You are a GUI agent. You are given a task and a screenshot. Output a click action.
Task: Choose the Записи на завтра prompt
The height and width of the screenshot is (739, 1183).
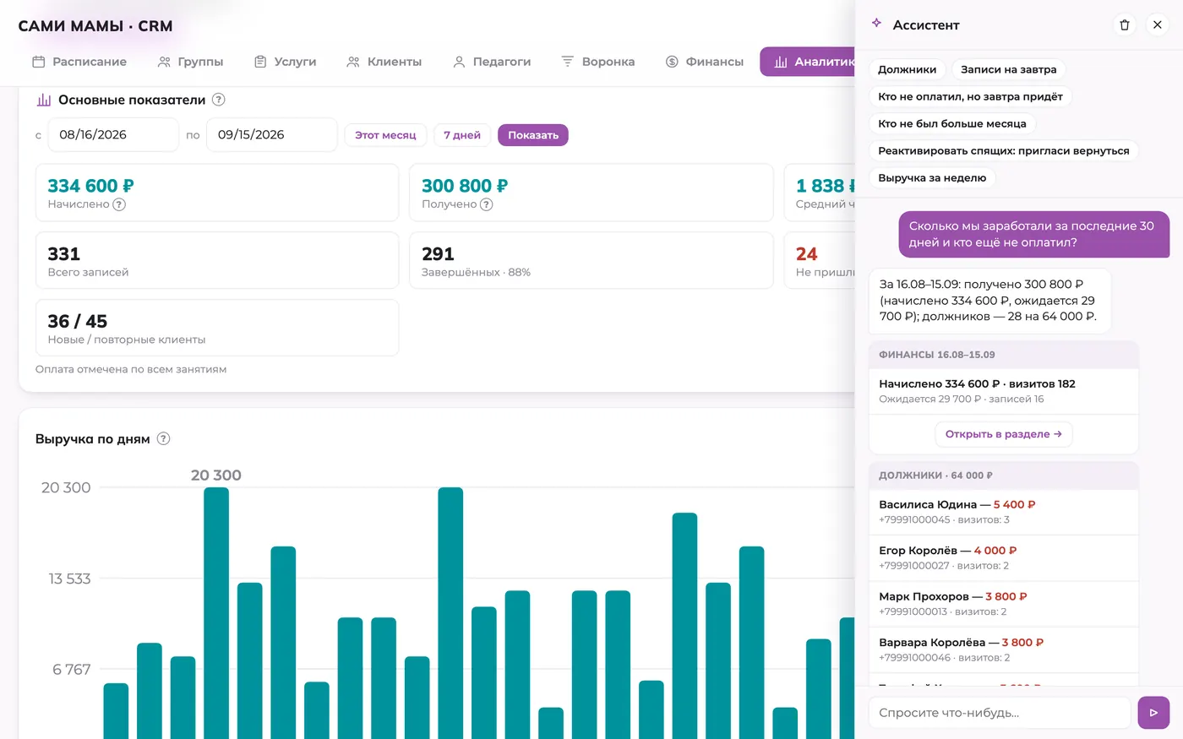1009,69
